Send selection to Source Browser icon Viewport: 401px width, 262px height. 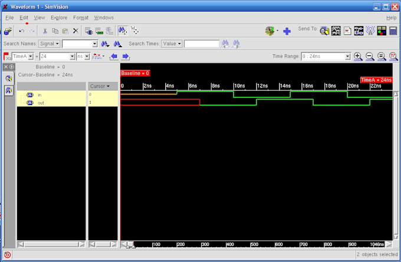[x=347, y=31]
